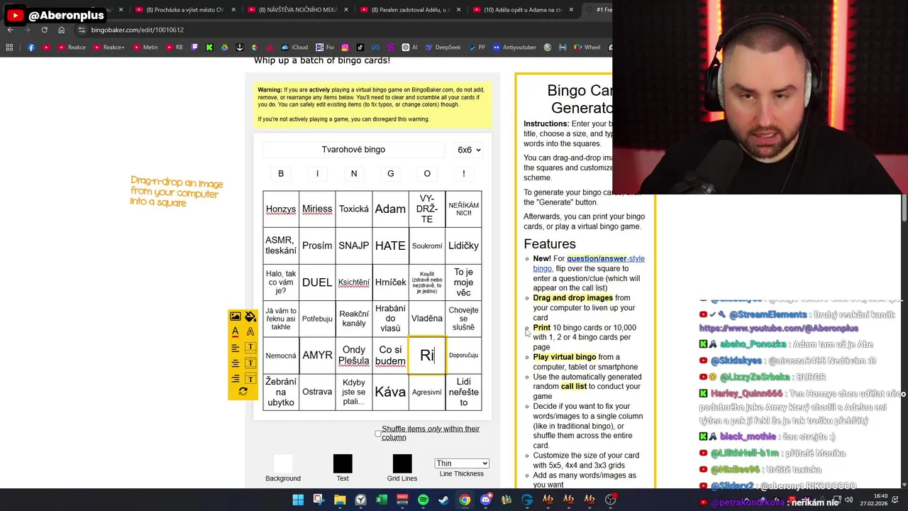Viewport: 908px width, 511px height.
Task: Select the Vladěna bingo square
Action: click(x=427, y=319)
